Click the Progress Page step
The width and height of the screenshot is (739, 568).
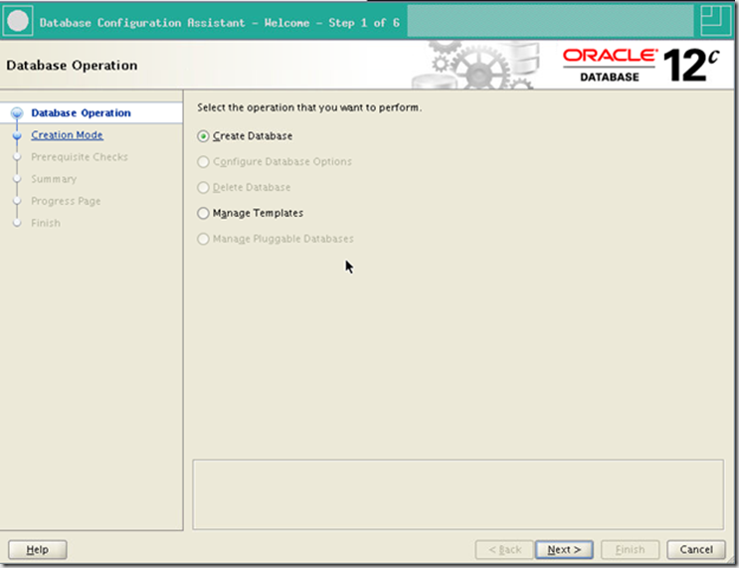[x=66, y=201]
